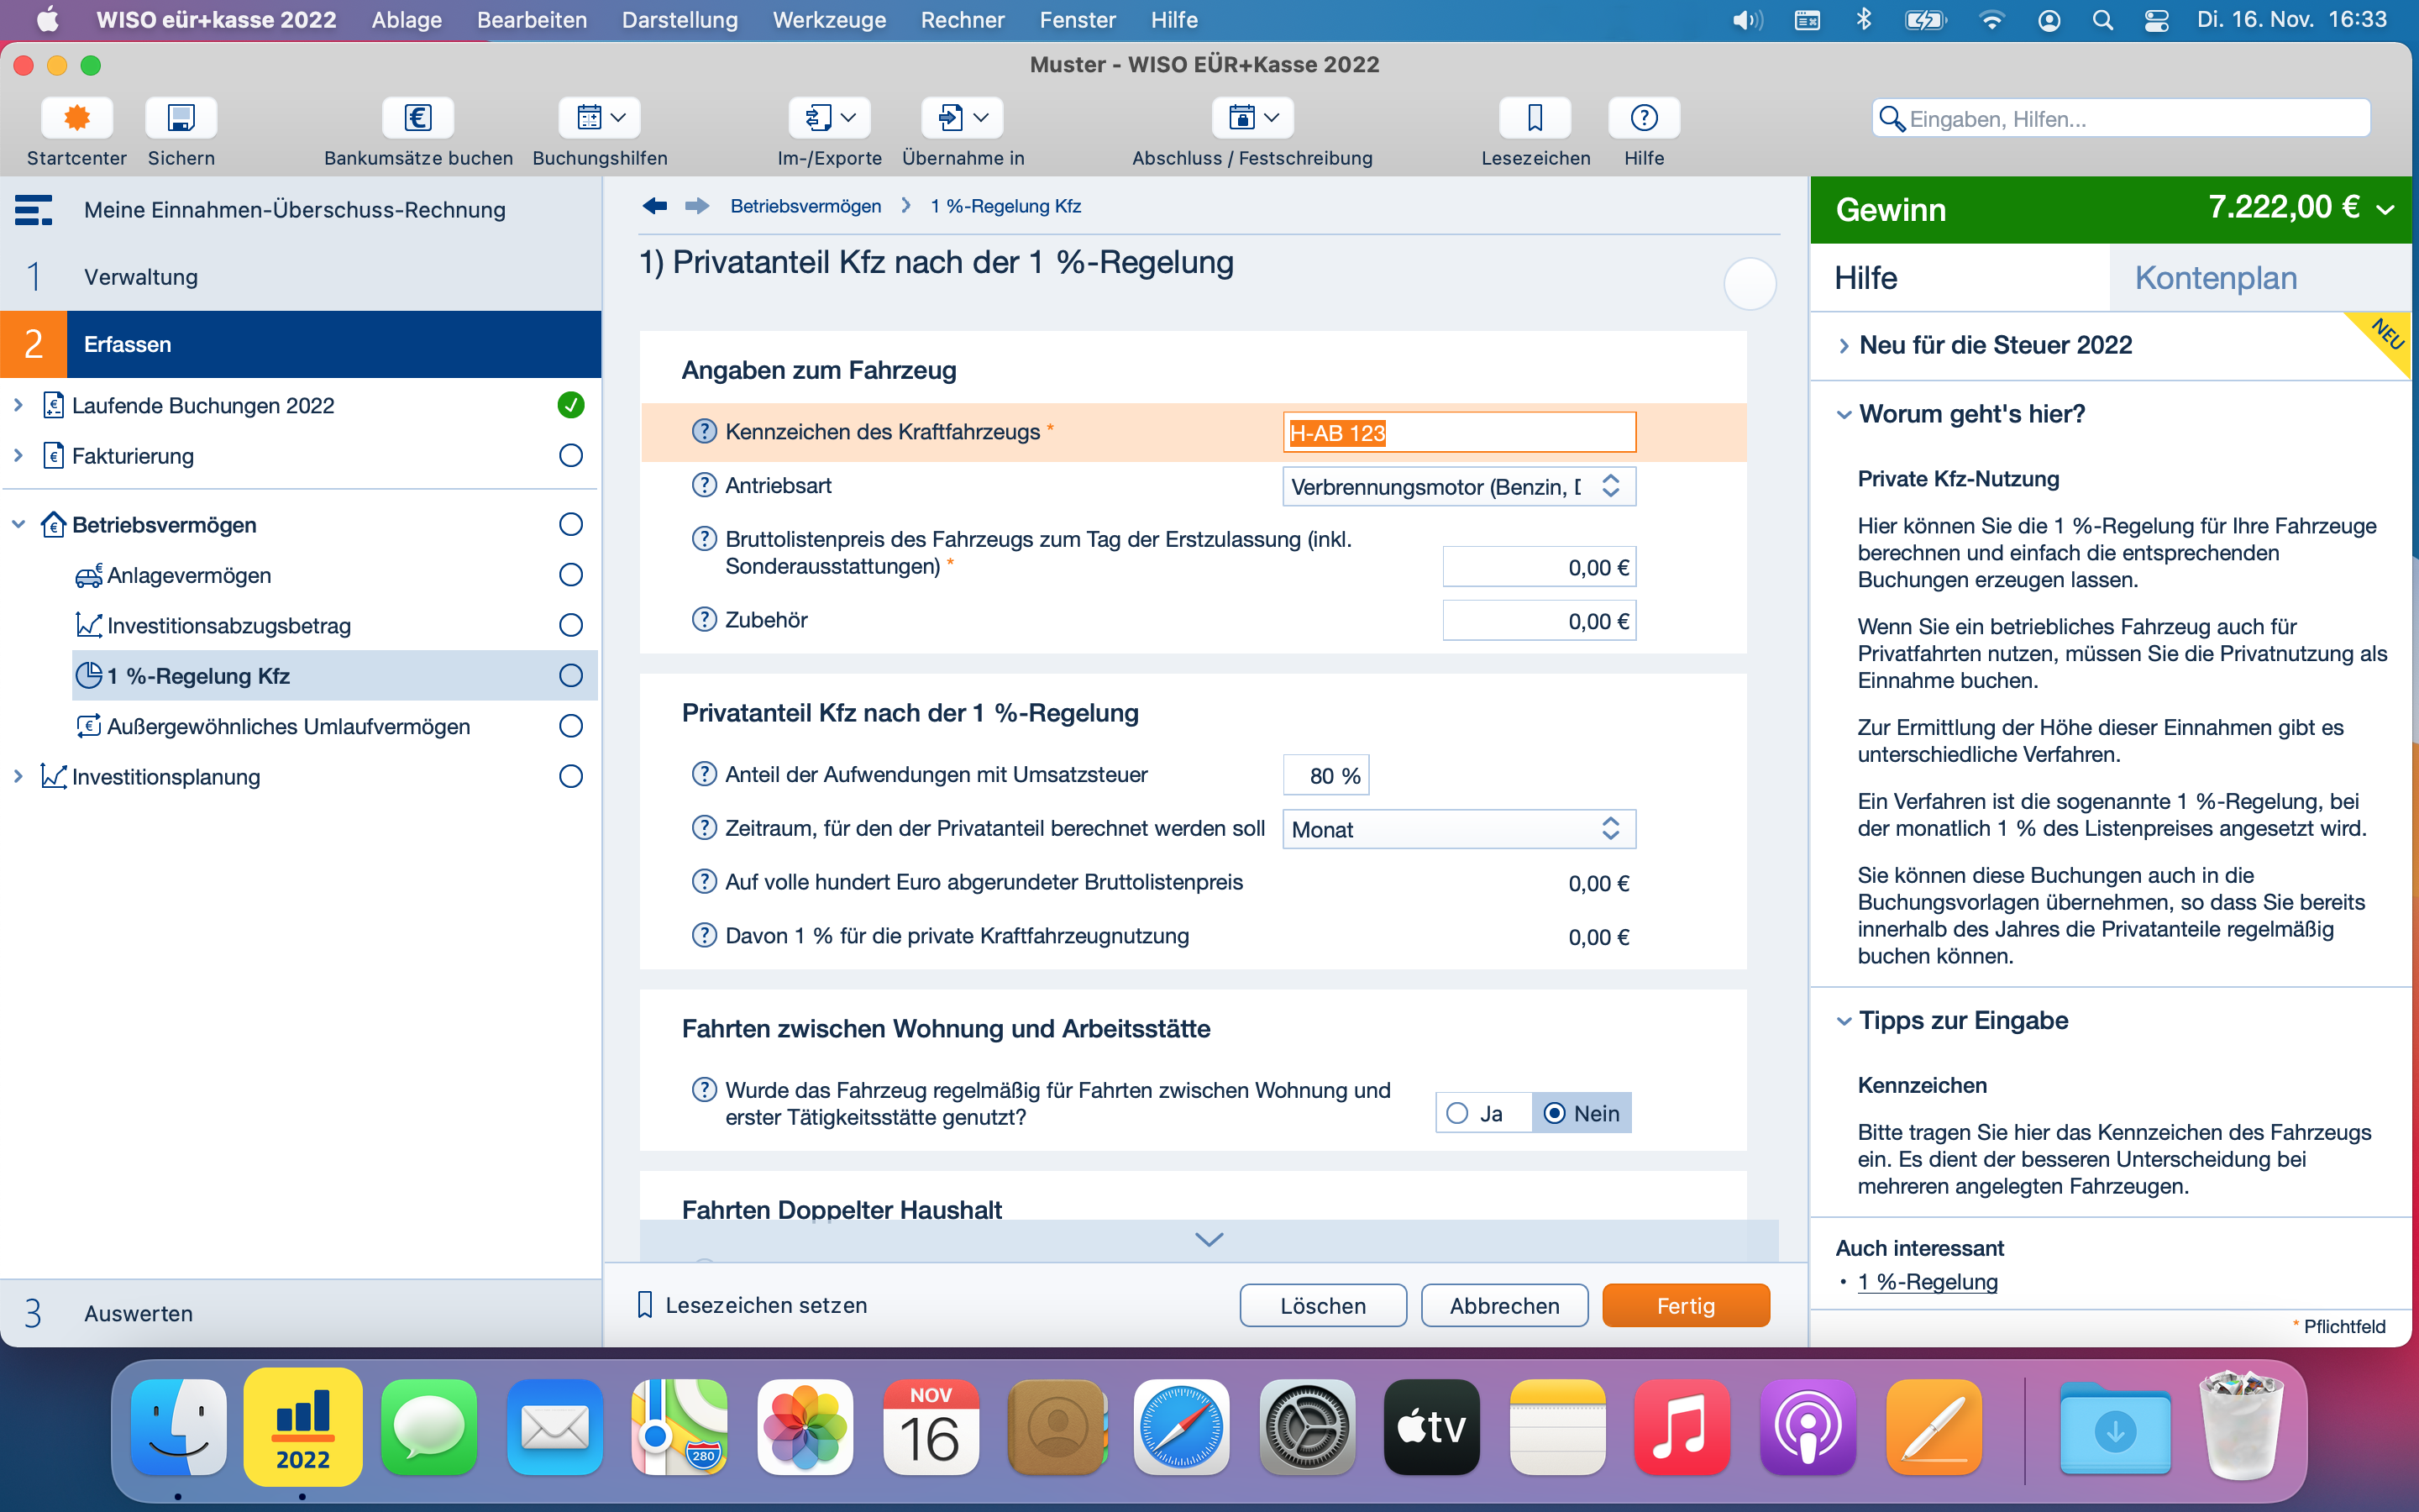Show help for Antriebsart field

[704, 485]
